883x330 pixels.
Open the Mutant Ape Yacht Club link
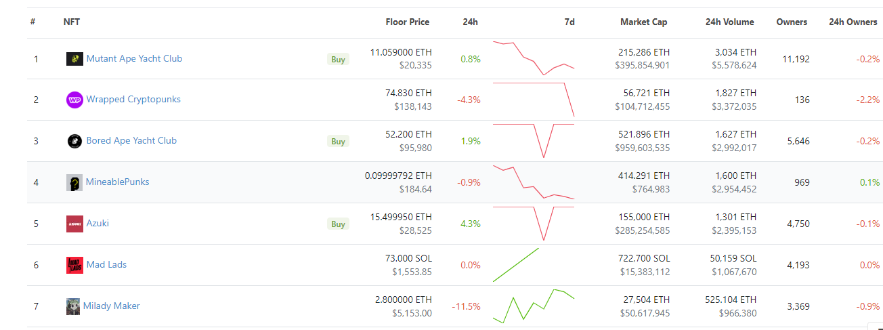click(134, 58)
